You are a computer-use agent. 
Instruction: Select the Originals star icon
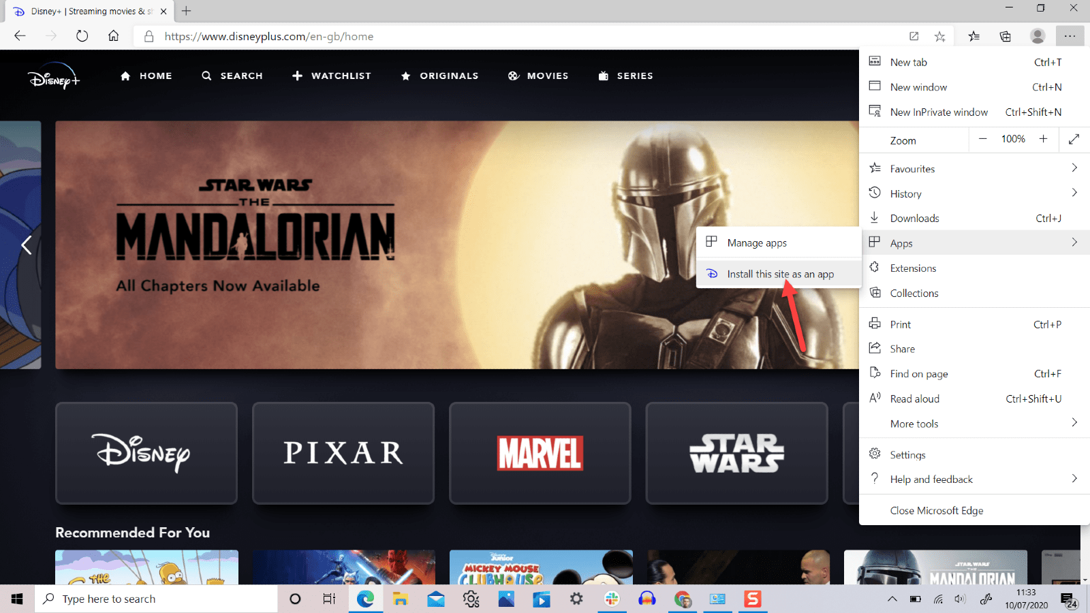click(407, 76)
